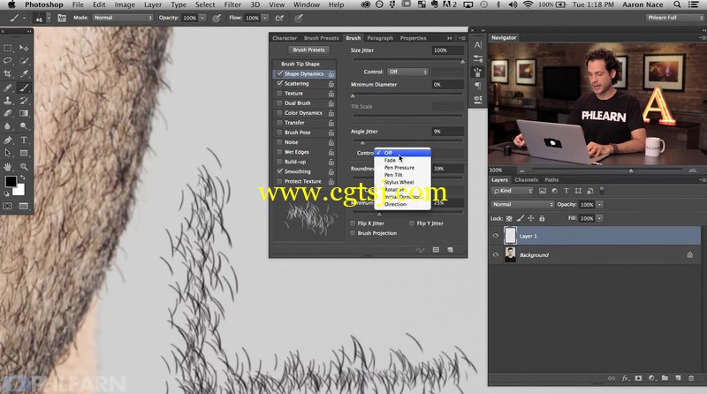
Task: Select the Eyedropper tool
Action: (24, 73)
